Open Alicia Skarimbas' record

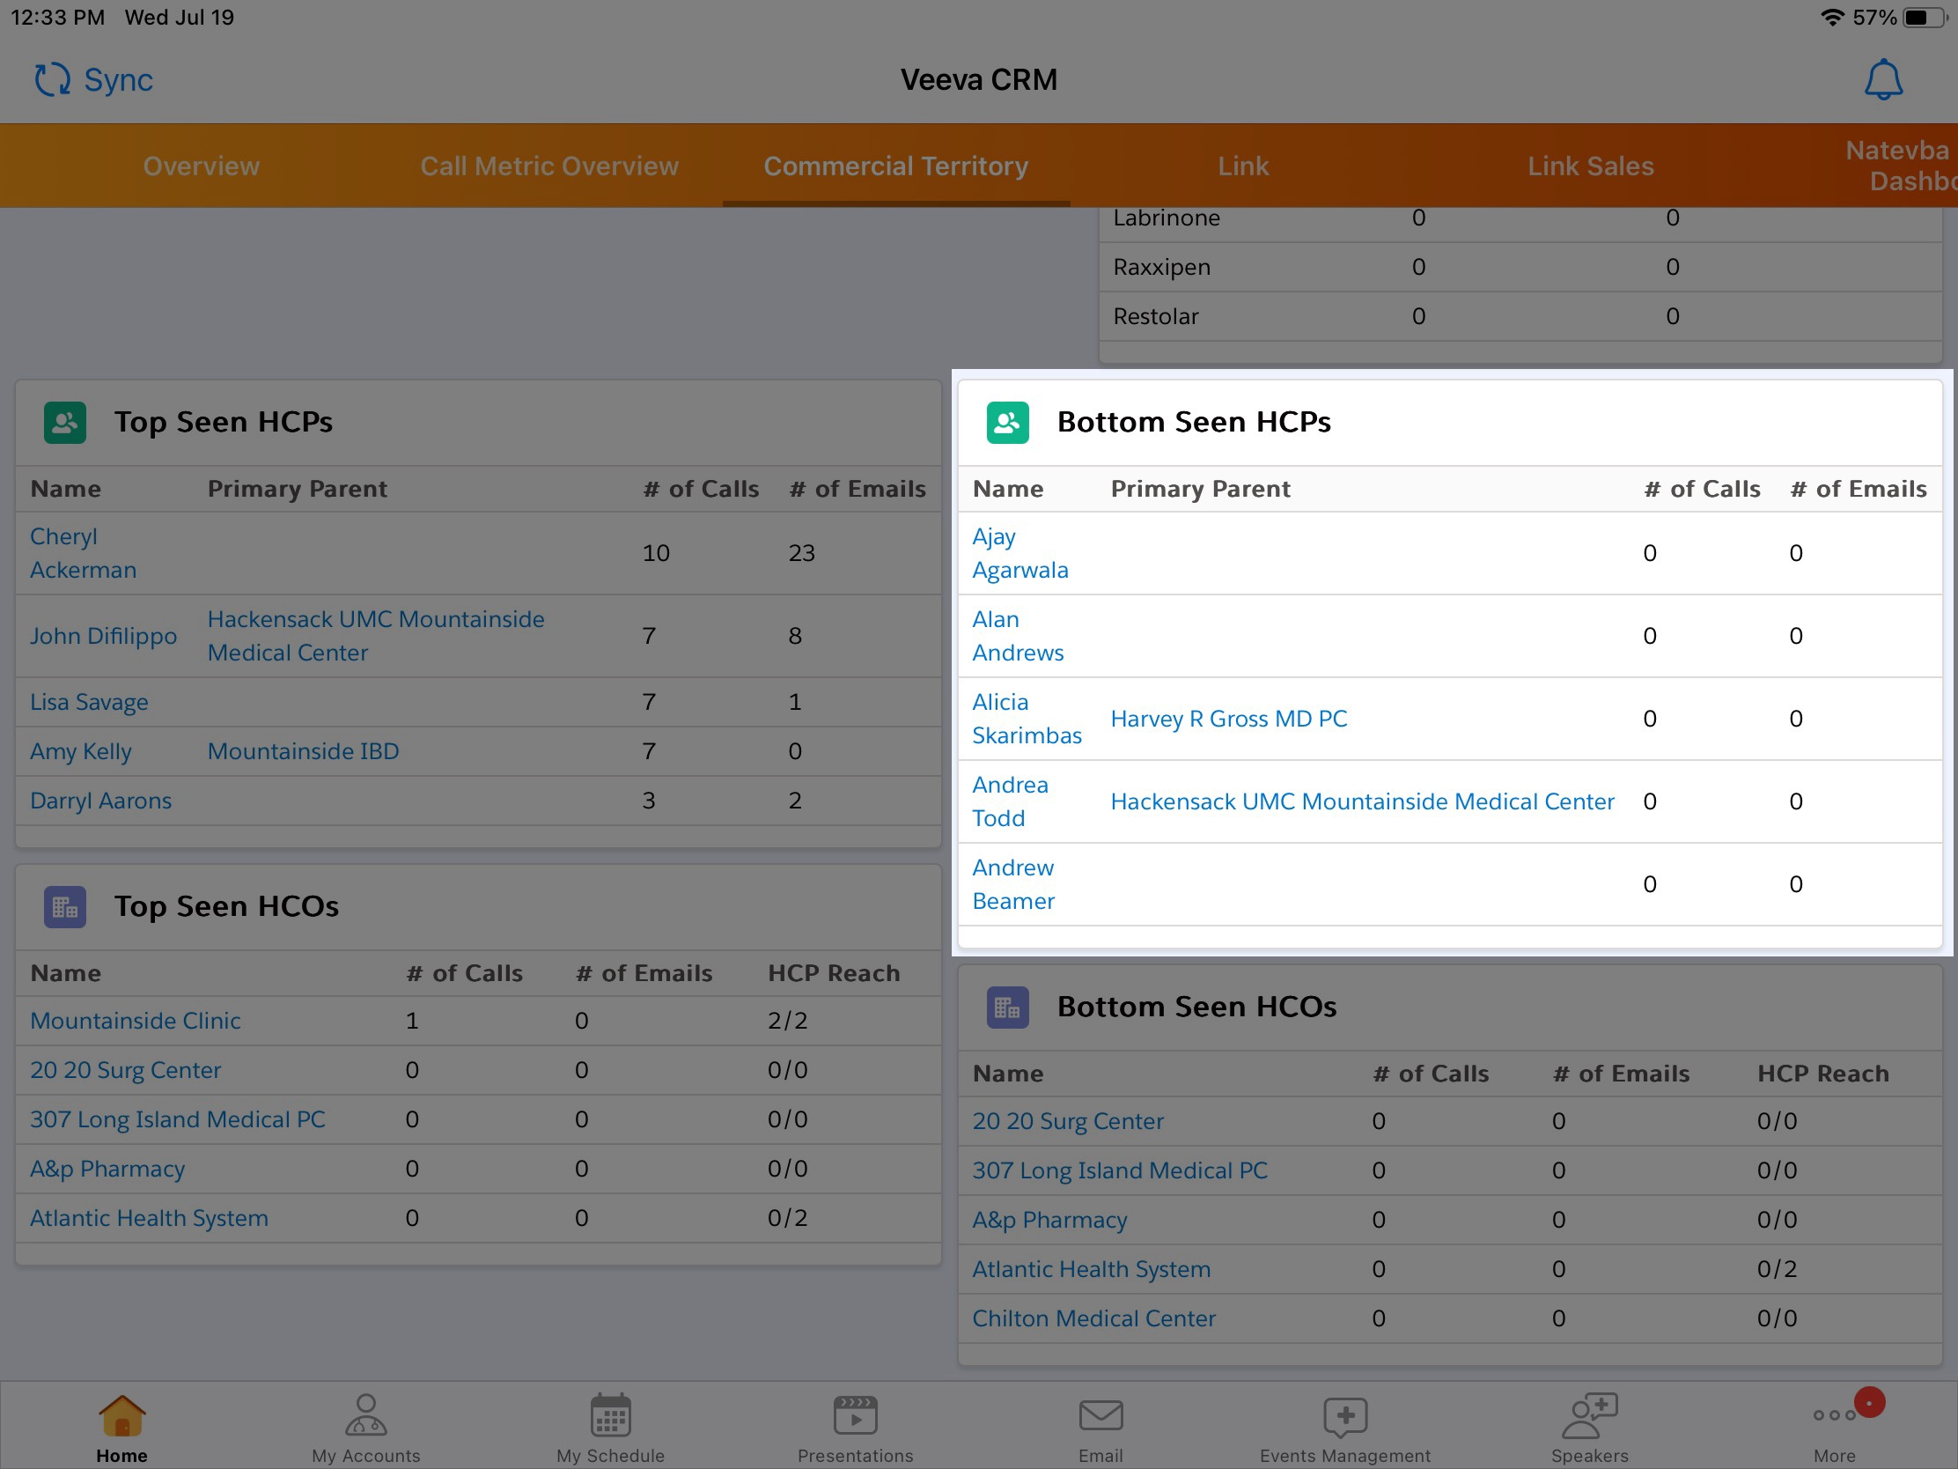[1027, 718]
